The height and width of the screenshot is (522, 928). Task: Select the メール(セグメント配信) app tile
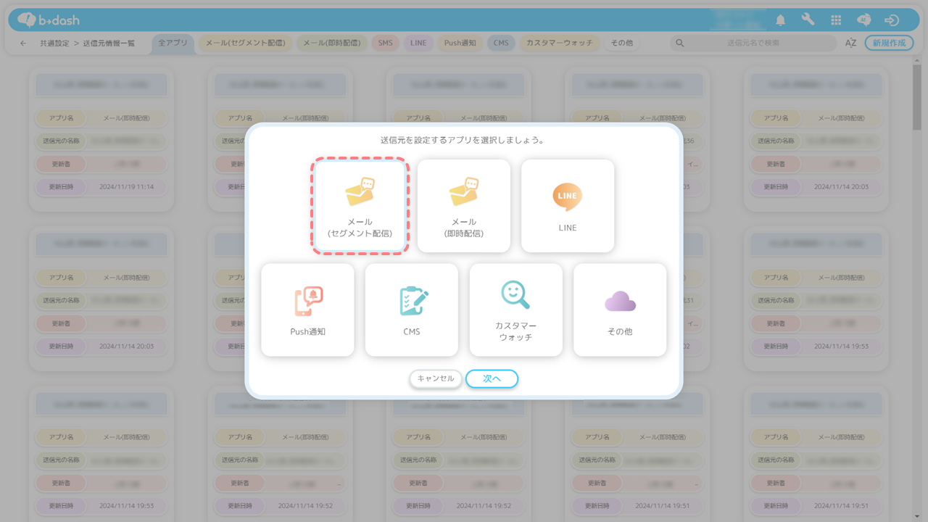click(360, 207)
